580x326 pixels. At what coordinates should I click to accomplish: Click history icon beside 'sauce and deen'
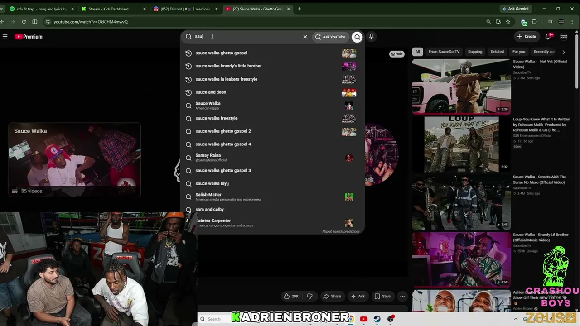click(x=188, y=92)
